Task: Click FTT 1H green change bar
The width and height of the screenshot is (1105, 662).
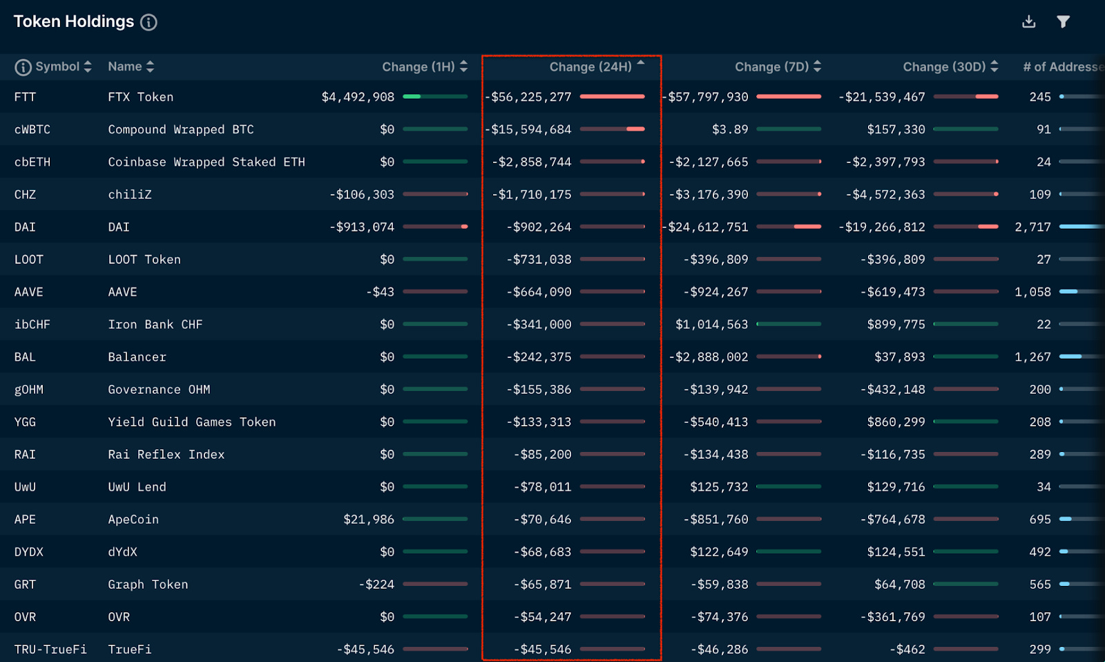Action: click(x=435, y=97)
